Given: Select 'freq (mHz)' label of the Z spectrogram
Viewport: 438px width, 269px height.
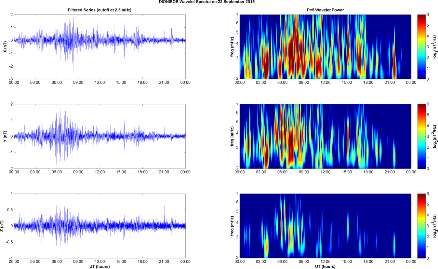Looking at the screenshot, I should (x=232, y=226).
